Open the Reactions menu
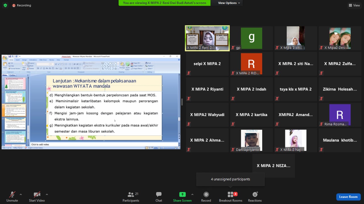 (x=255, y=195)
